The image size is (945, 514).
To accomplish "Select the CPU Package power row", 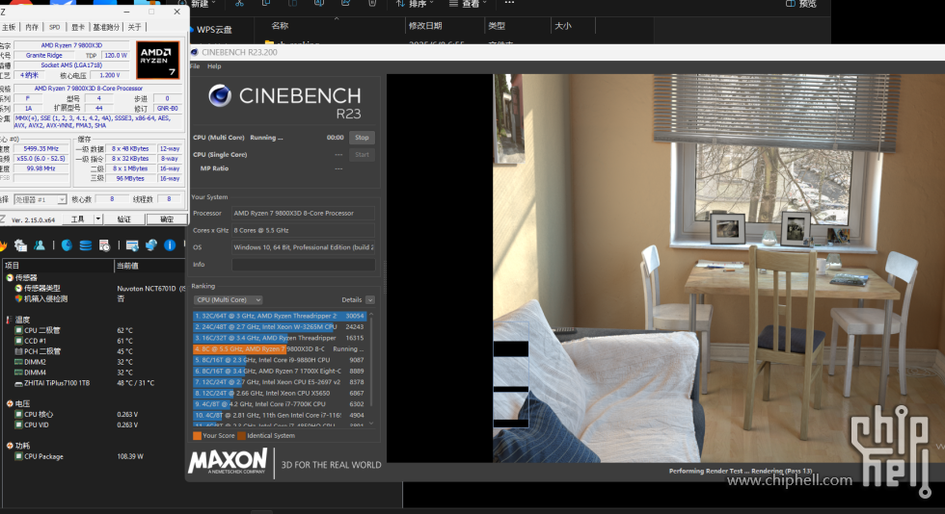I will tap(93, 456).
